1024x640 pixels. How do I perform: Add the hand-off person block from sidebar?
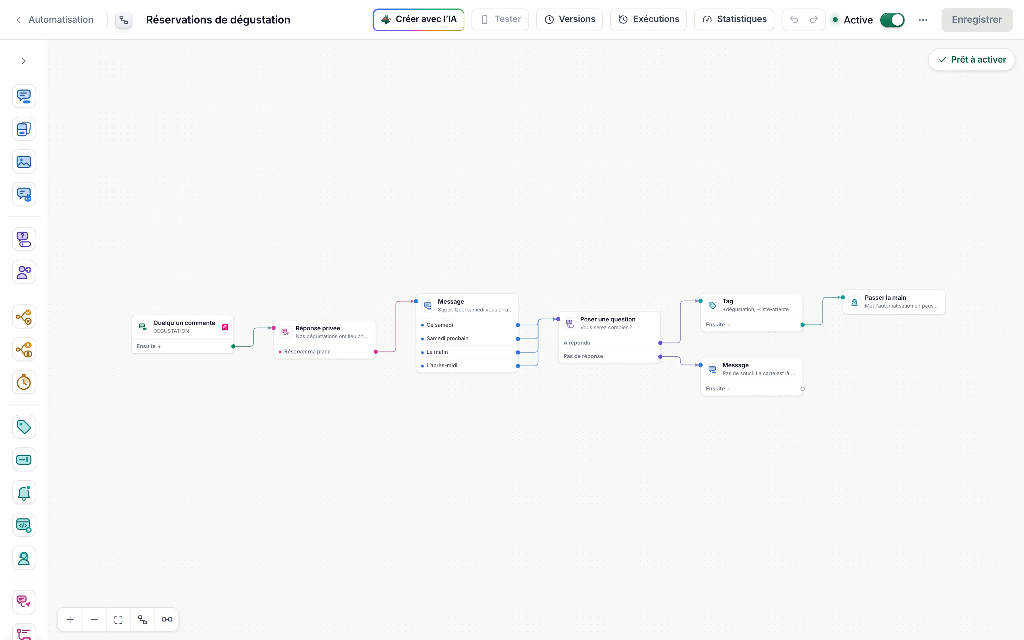click(24, 558)
